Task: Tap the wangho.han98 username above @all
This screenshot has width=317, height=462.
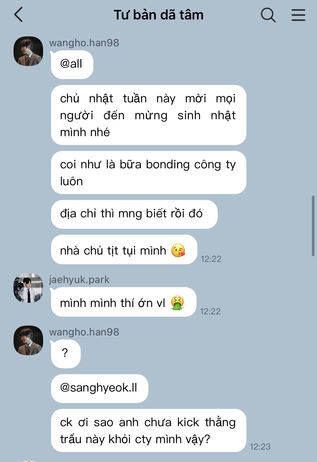Action: 84,43
